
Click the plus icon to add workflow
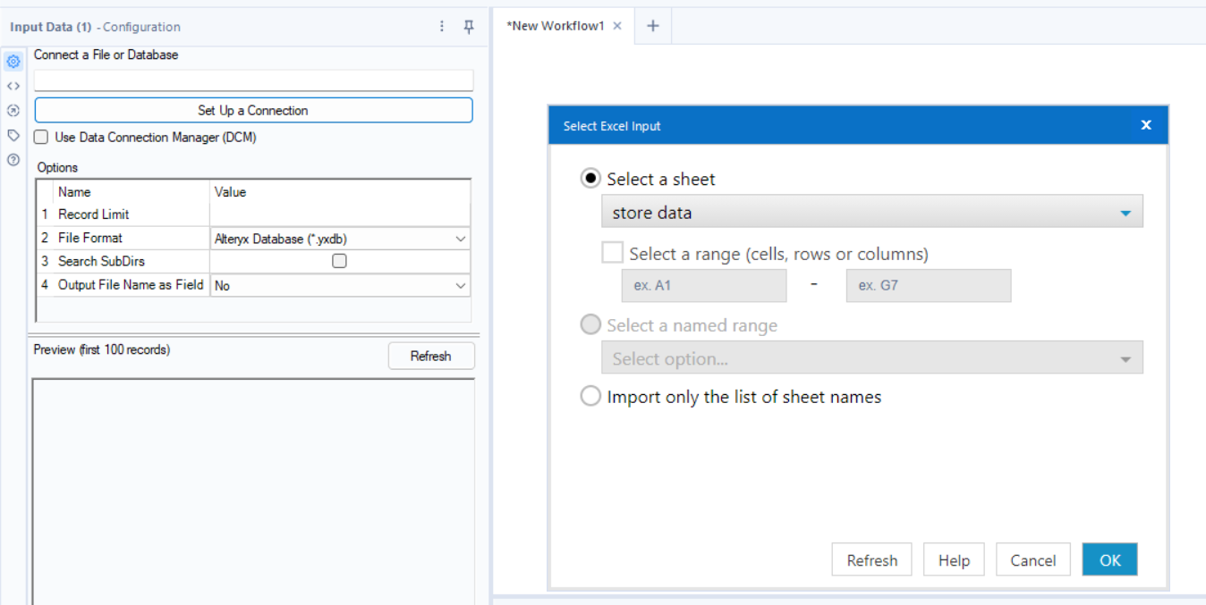click(653, 26)
